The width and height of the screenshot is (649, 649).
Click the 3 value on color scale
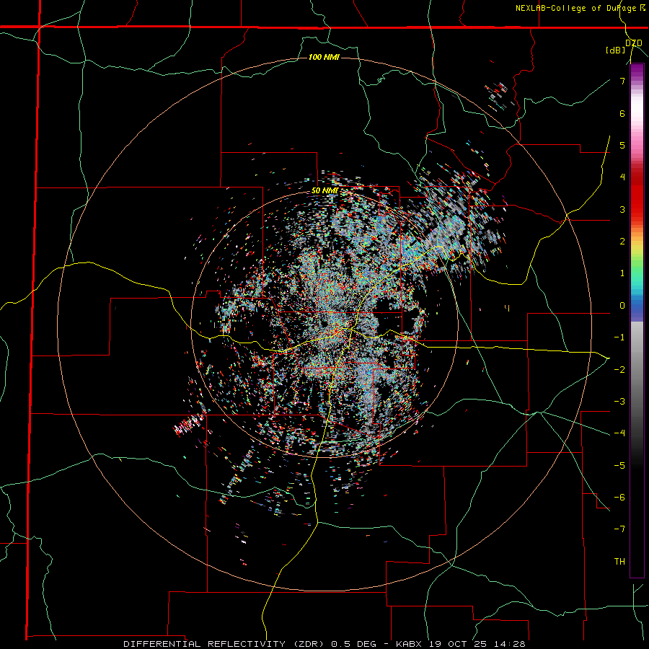pos(622,209)
